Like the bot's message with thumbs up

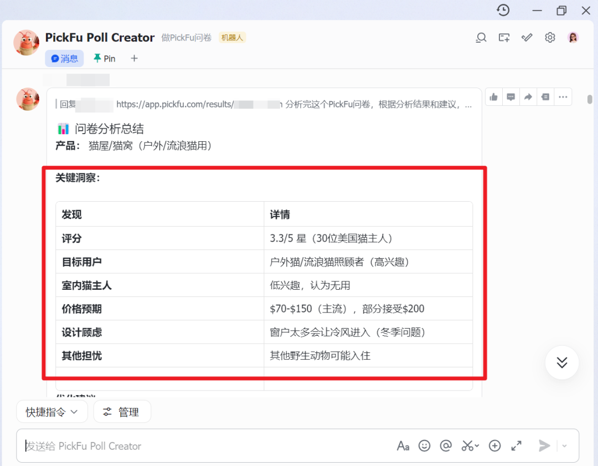[493, 96]
